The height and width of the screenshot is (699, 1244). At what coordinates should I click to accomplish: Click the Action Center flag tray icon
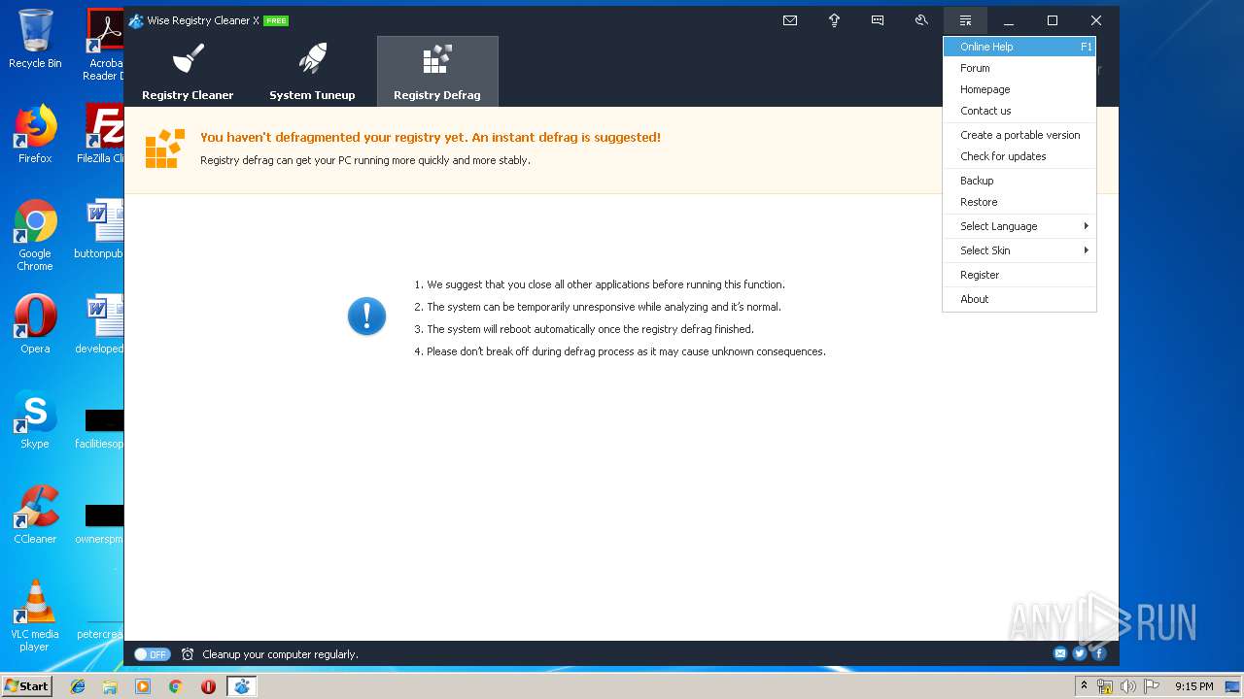[1152, 686]
